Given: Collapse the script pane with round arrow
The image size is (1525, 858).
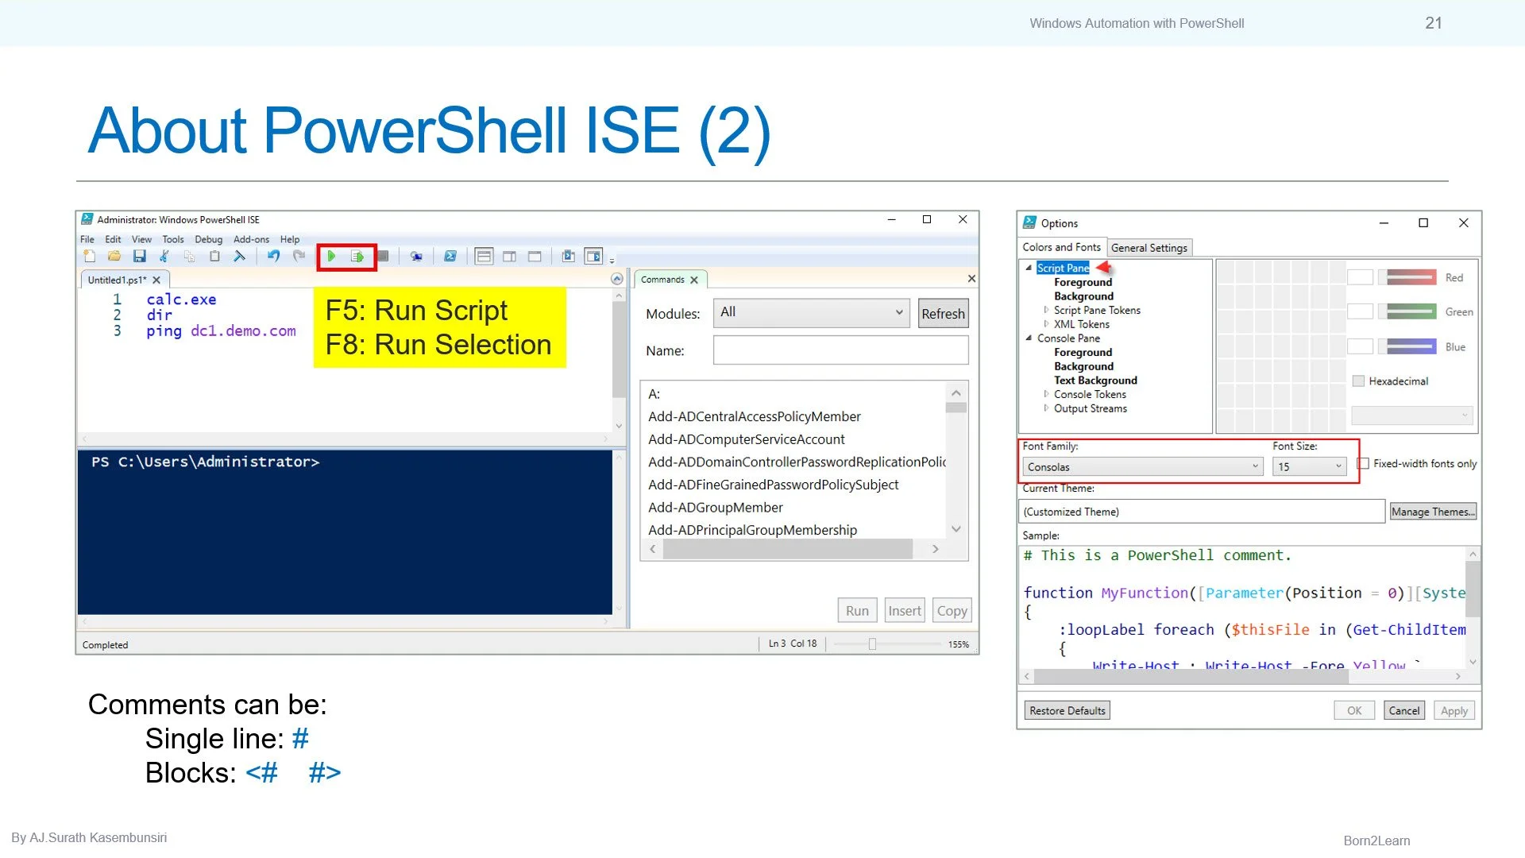Looking at the screenshot, I should (x=617, y=279).
